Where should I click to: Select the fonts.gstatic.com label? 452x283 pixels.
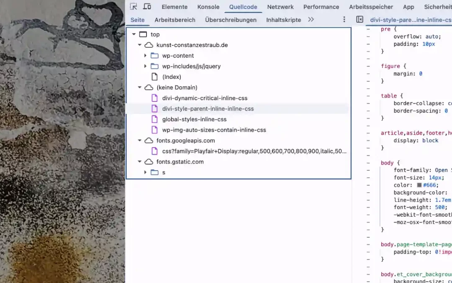(x=180, y=162)
